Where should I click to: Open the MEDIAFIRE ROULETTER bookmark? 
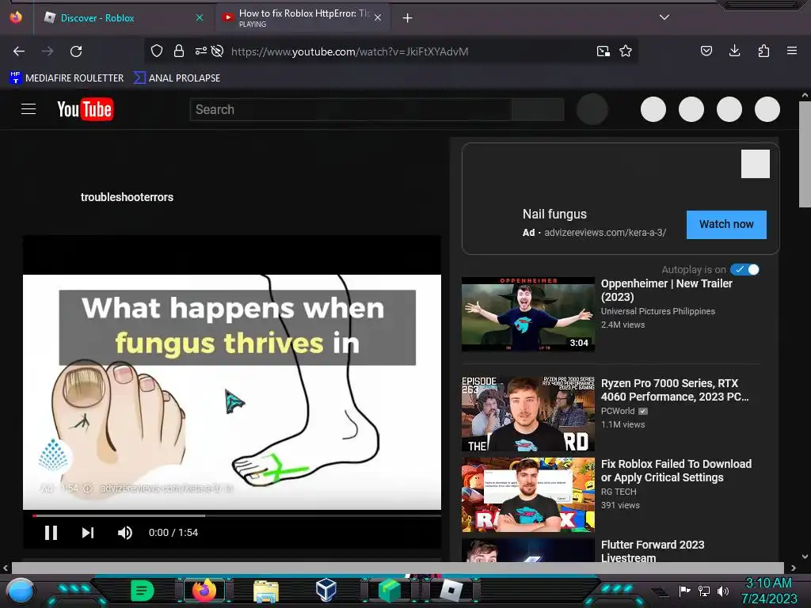click(67, 78)
